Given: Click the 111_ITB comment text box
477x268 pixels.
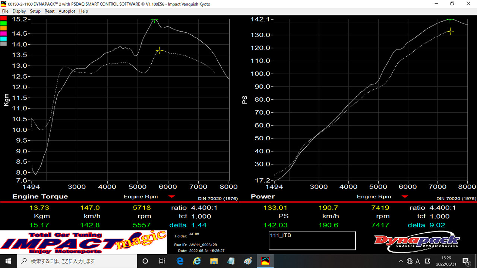Looking at the screenshot, I should click(x=312, y=240).
